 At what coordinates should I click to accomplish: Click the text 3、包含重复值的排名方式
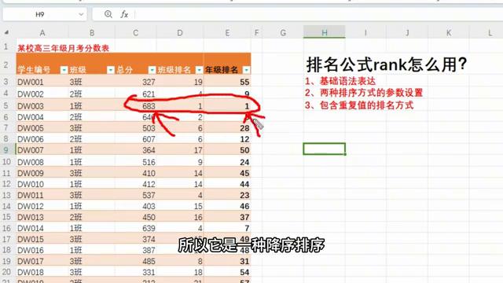click(x=359, y=105)
